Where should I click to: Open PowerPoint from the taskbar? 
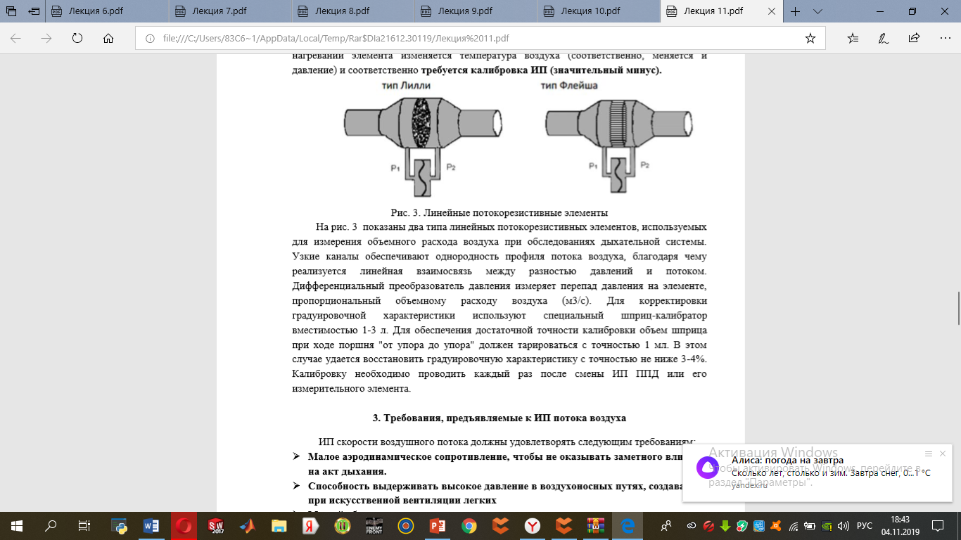(x=438, y=525)
